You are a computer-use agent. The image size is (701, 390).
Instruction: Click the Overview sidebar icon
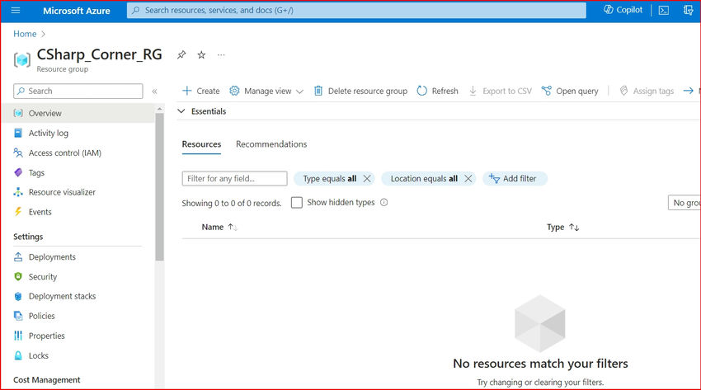18,113
